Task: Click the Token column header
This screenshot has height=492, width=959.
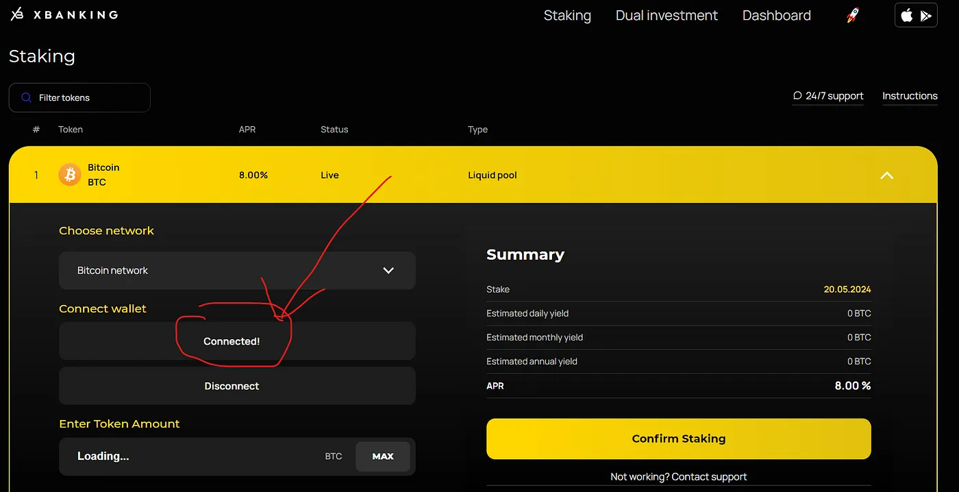Action: pos(71,130)
